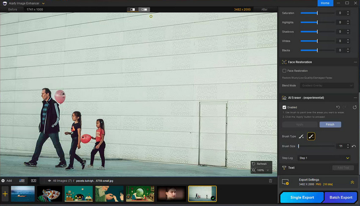Select the subtract brush type
Screen dimensions: 360x206
311,137
